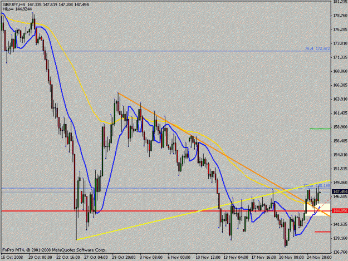
Task: Click the 149.060 price axis label
Action: 340,183
